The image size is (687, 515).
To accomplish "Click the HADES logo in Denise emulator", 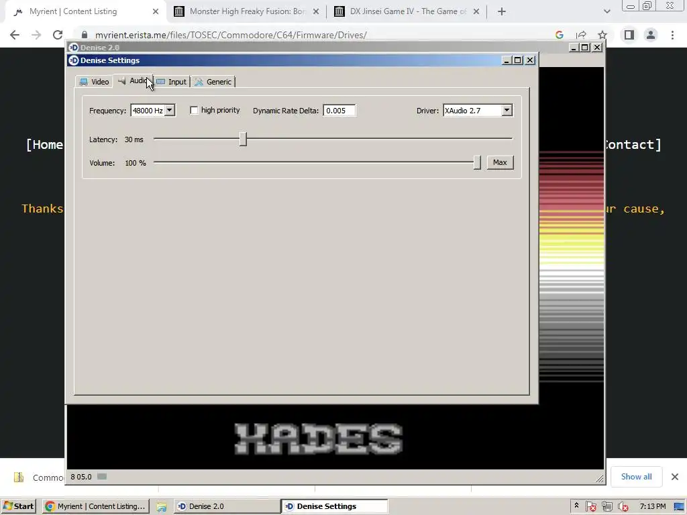I will (319, 439).
